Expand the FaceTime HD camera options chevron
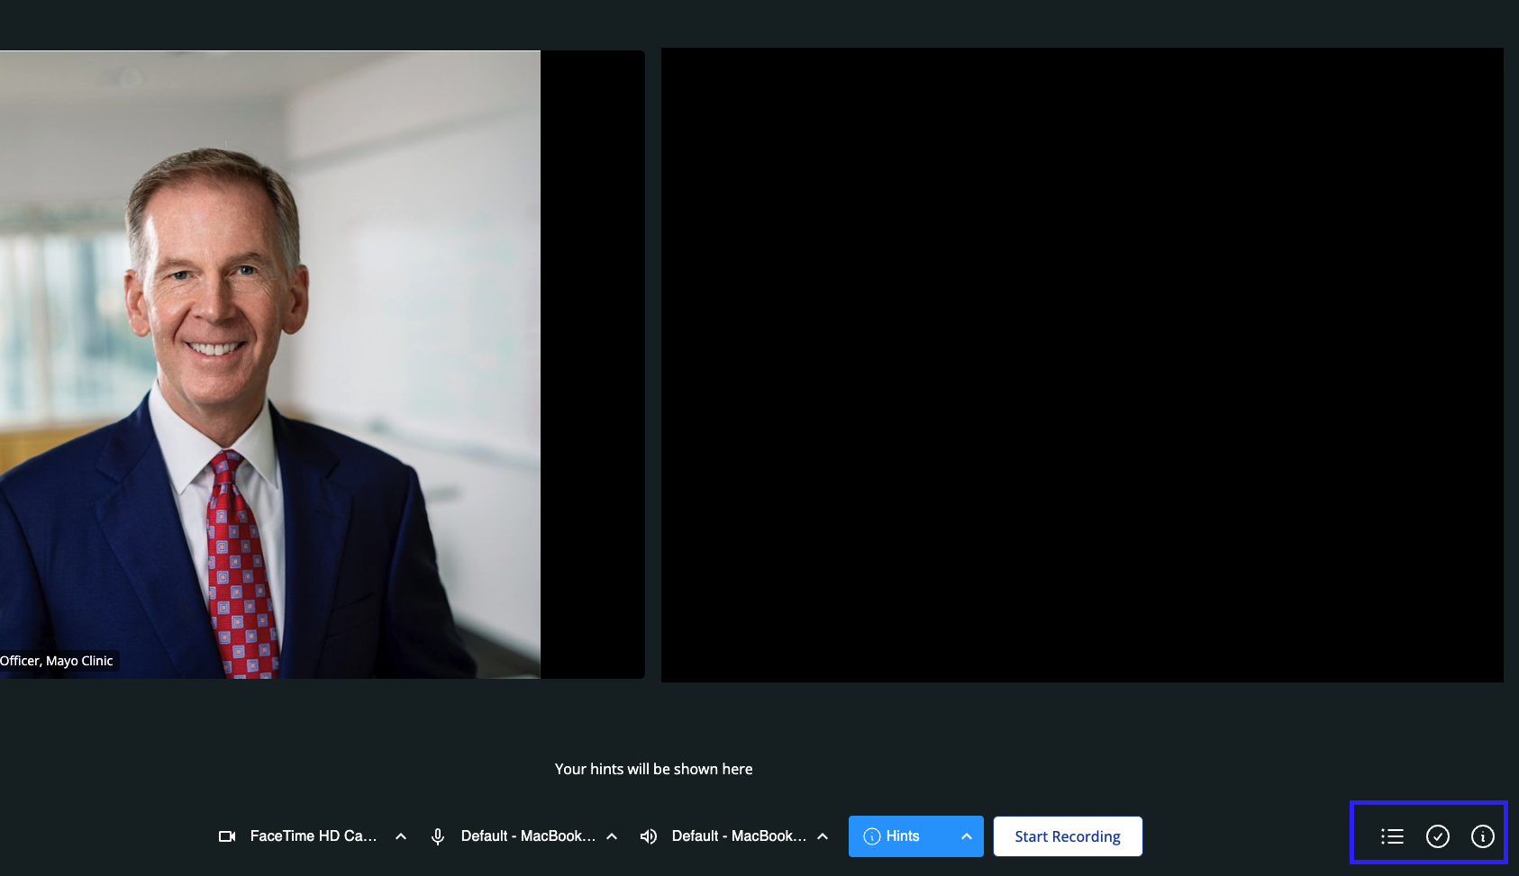This screenshot has width=1519, height=876. pos(401,836)
